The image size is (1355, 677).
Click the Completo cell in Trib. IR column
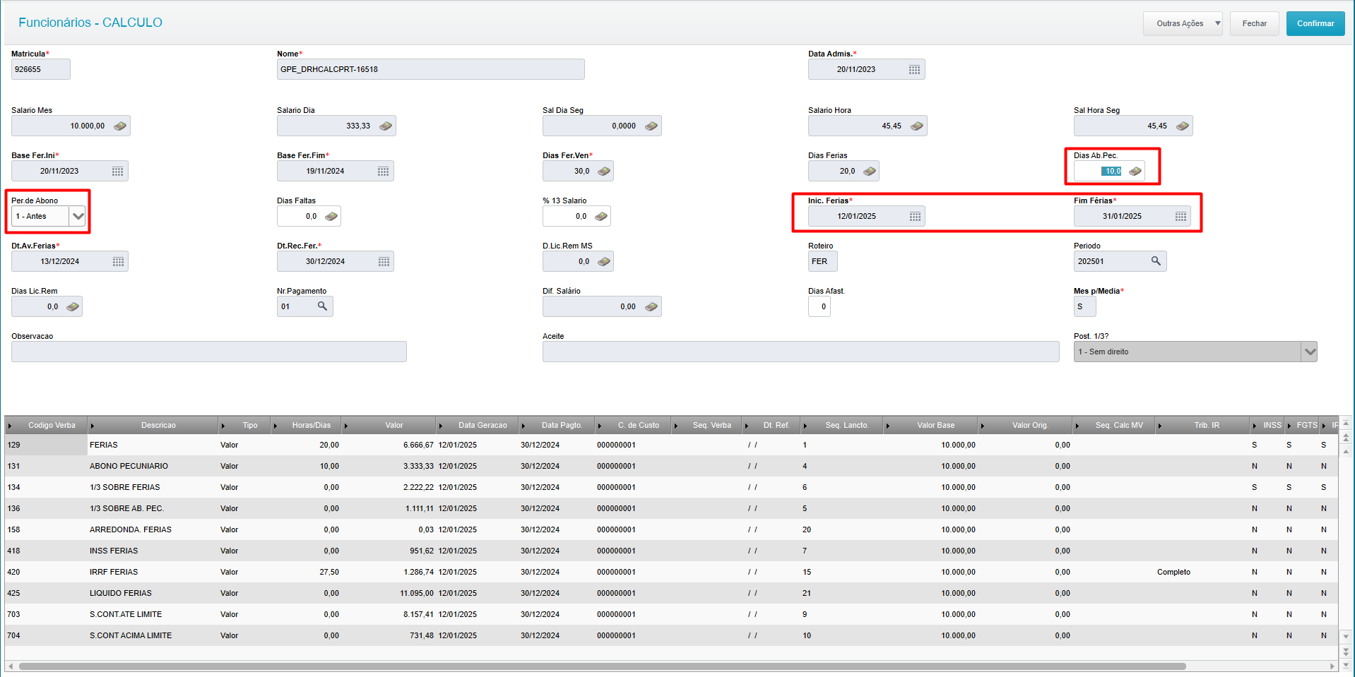(1173, 572)
